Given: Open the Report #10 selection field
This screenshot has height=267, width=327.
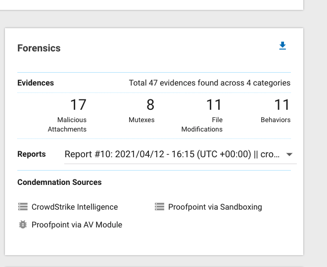Looking at the screenshot, I should [181, 154].
